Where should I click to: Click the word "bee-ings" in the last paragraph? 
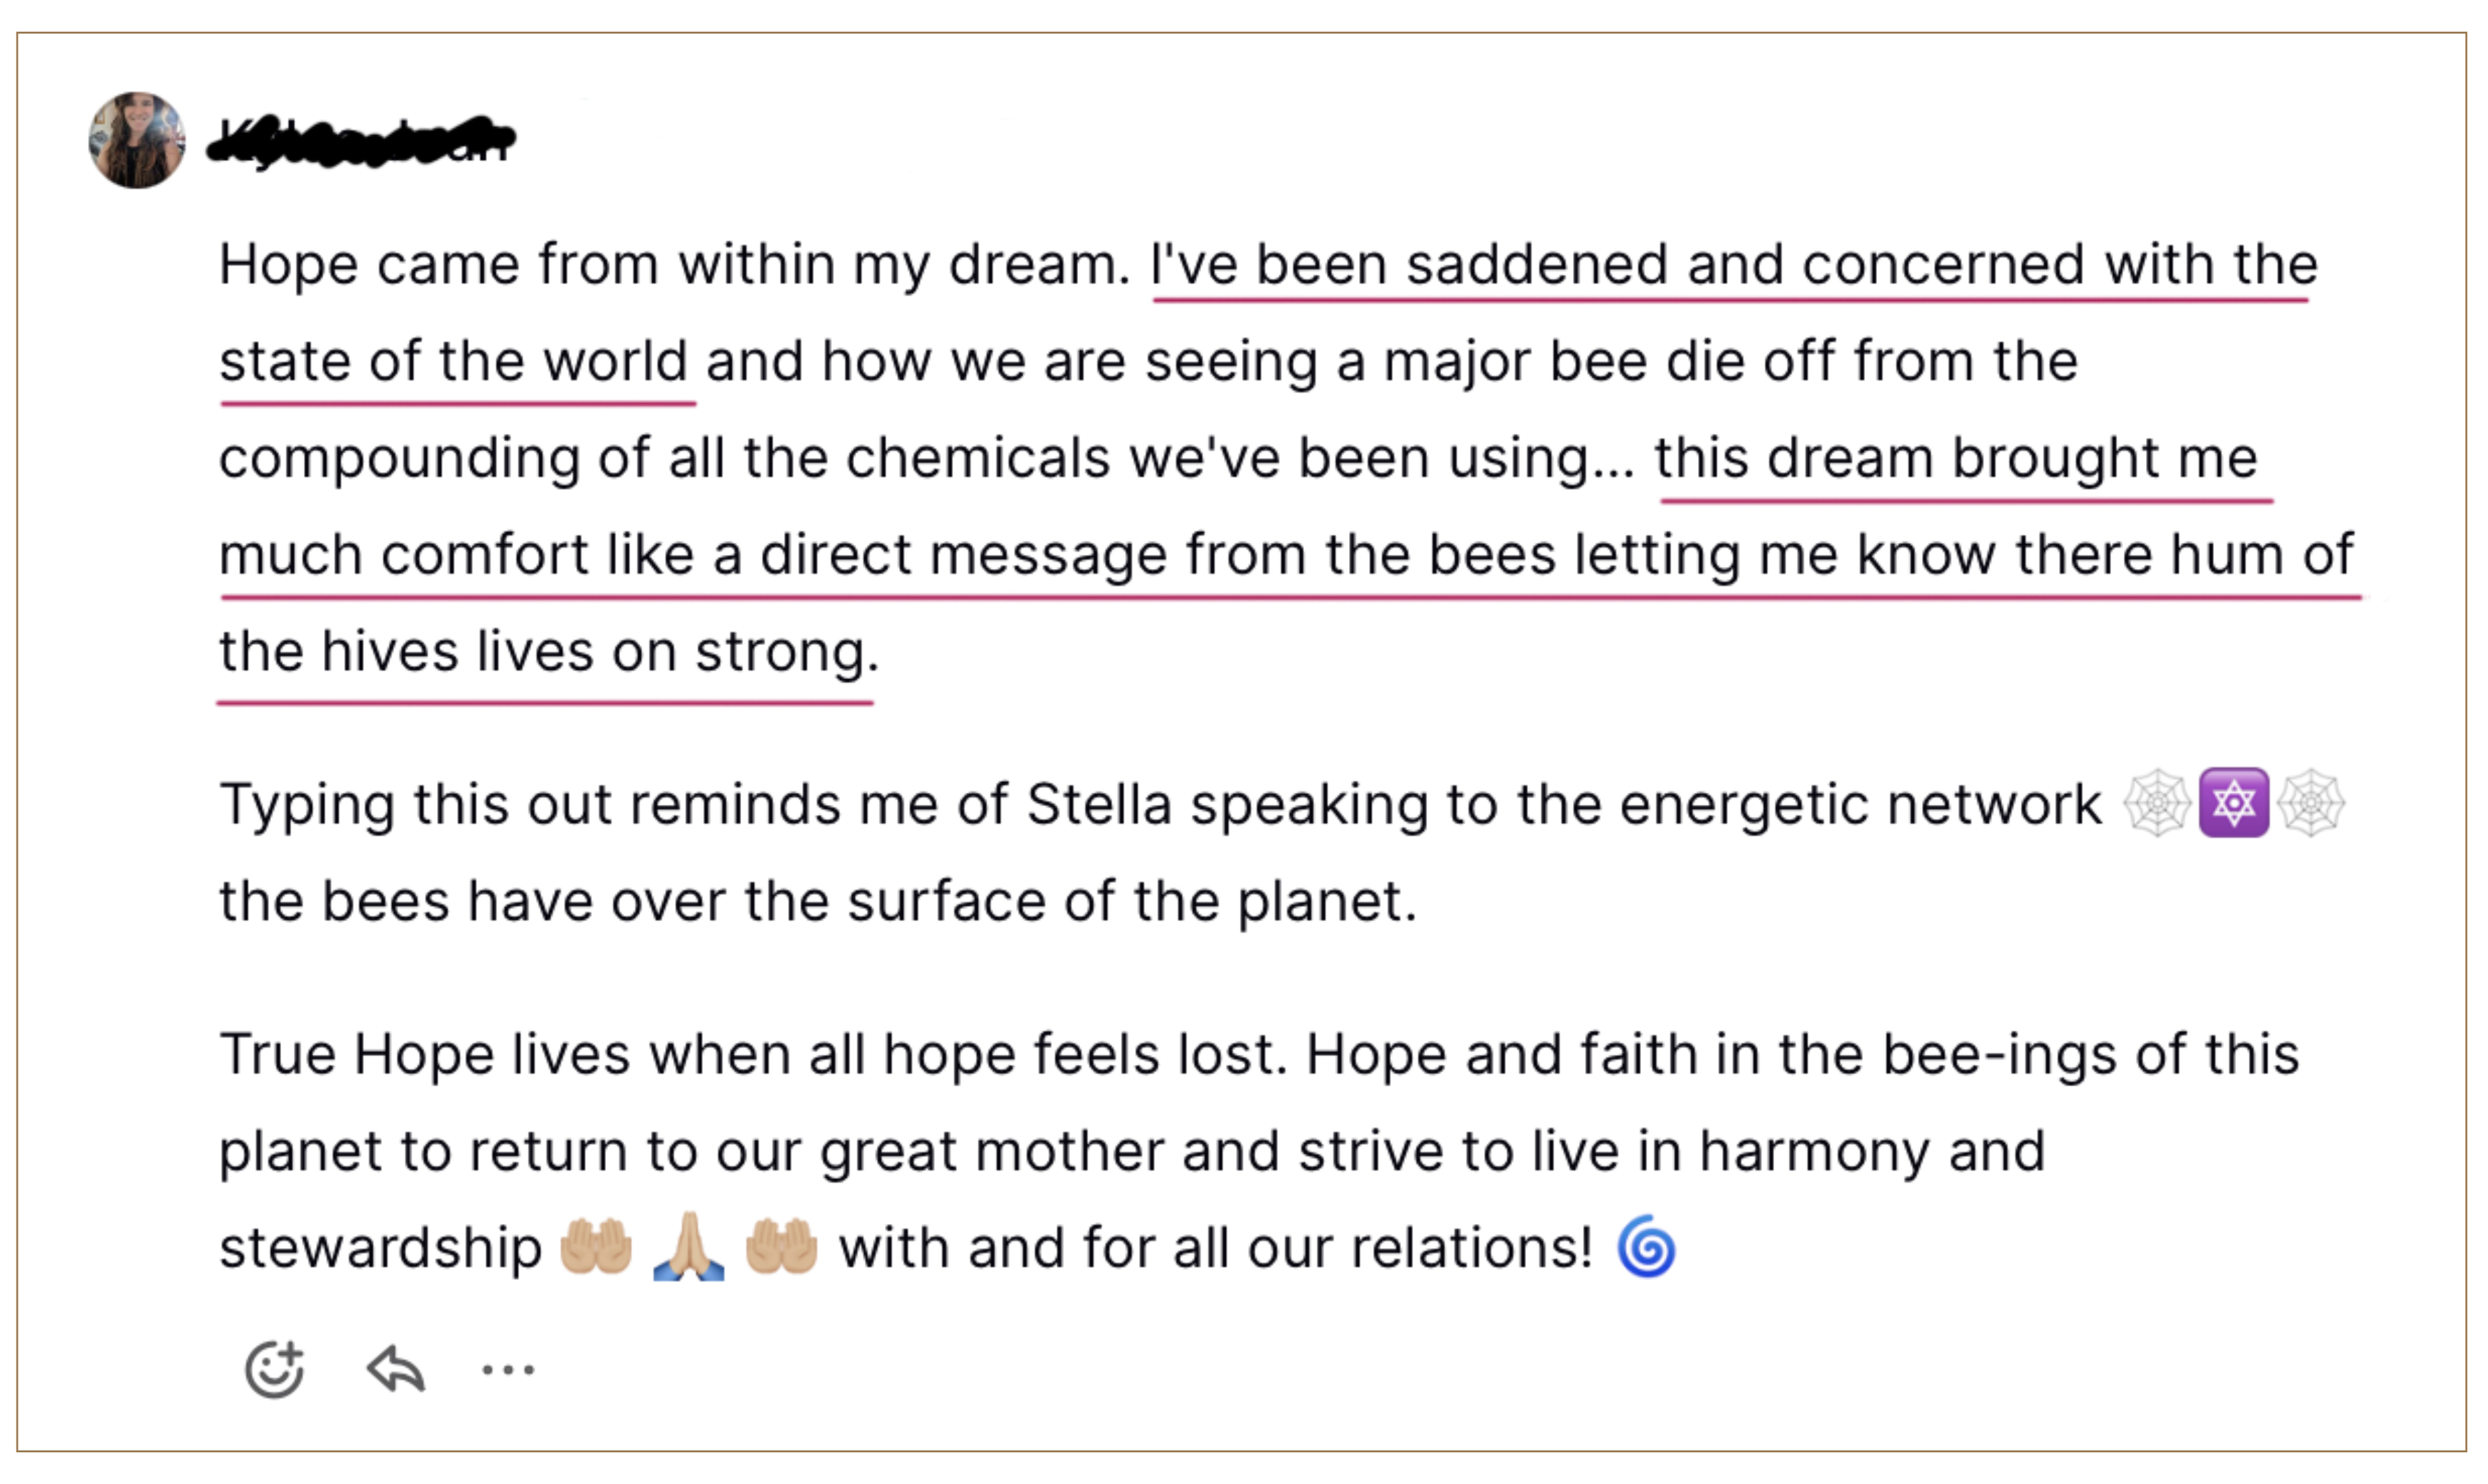click(x=1998, y=1054)
